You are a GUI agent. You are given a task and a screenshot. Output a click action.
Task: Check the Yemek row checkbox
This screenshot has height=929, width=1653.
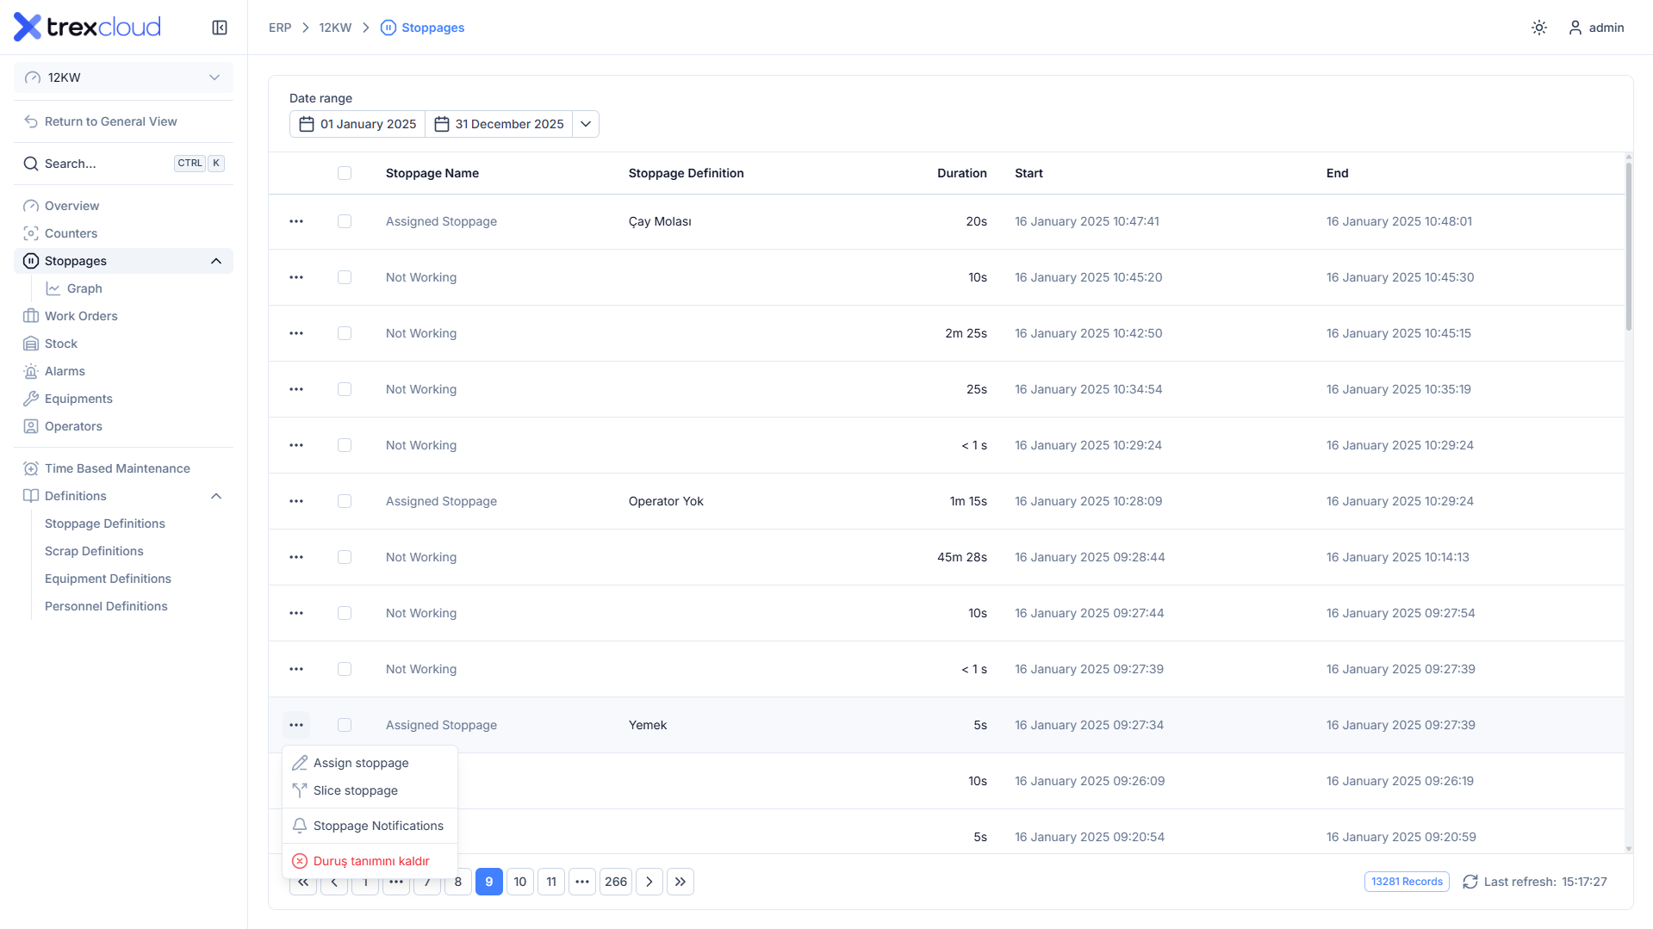[x=345, y=725]
